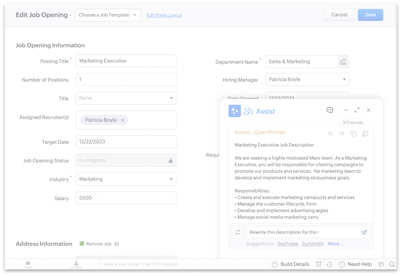Click Build Details help icon
This screenshot has height=276, width=402.
coord(275,264)
